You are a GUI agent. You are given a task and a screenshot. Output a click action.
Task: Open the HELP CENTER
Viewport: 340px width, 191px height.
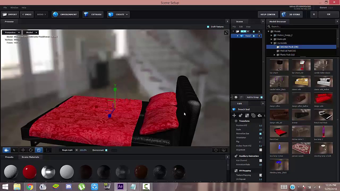click(x=268, y=14)
